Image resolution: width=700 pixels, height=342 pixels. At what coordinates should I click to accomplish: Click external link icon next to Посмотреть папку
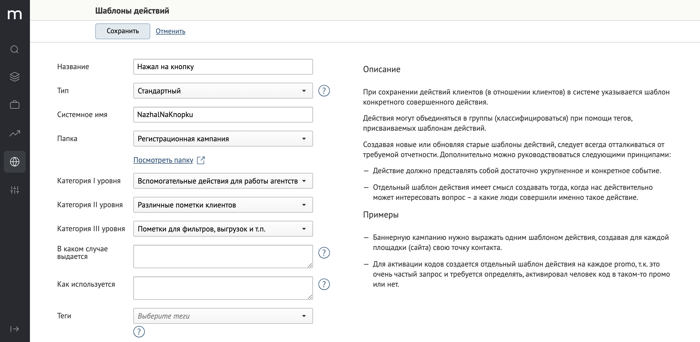pyautogui.click(x=201, y=160)
